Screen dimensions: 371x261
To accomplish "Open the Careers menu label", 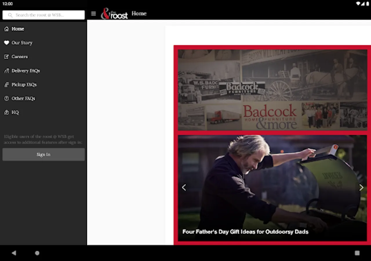I will 20,57.
